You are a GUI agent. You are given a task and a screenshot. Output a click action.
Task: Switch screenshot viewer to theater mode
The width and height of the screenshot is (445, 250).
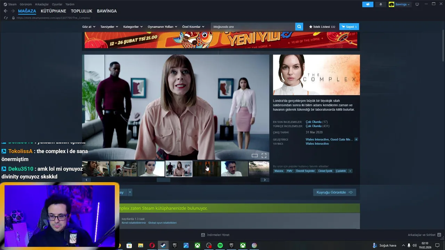pos(254,156)
